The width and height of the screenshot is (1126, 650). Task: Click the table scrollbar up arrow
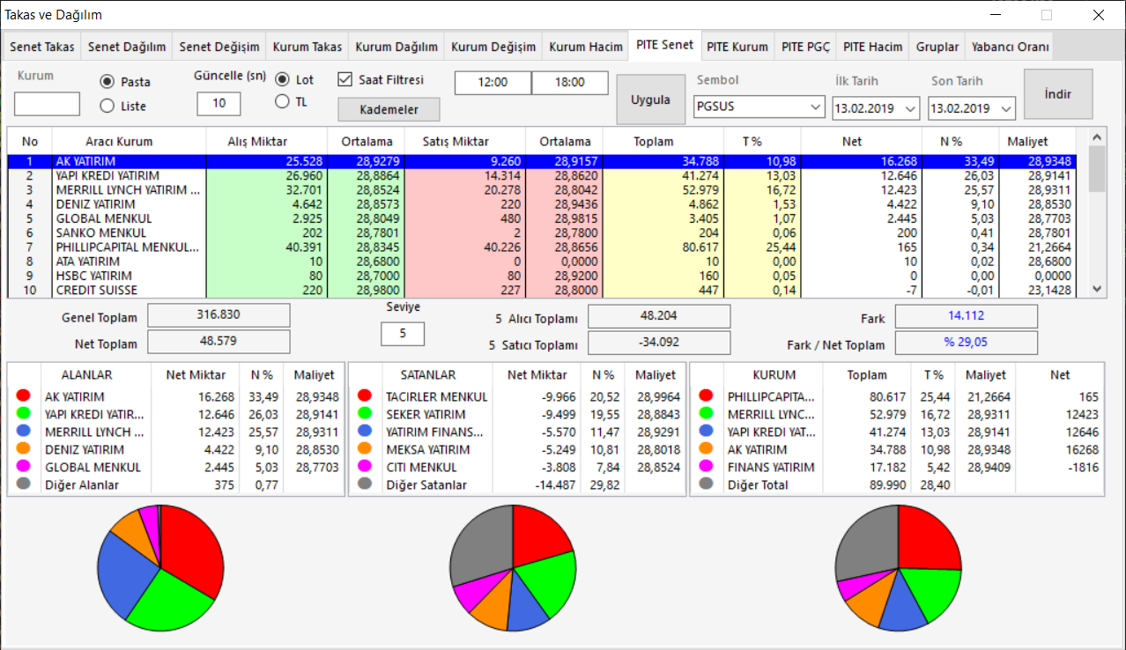(x=1097, y=137)
